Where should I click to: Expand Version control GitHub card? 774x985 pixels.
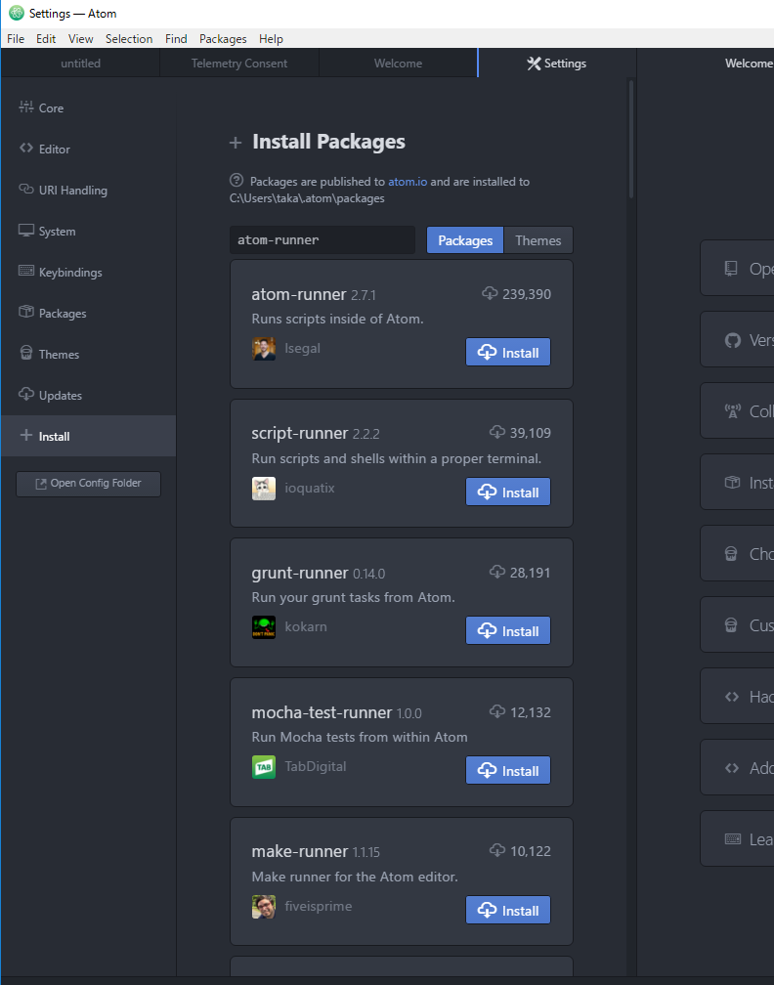pos(737,340)
